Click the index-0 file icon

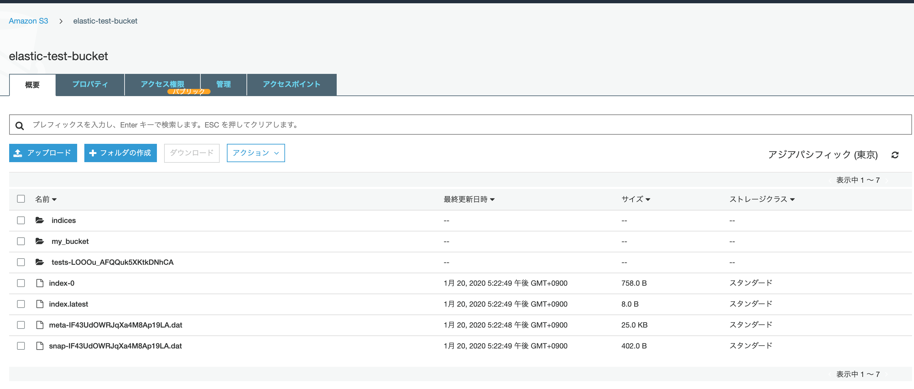[x=40, y=283]
